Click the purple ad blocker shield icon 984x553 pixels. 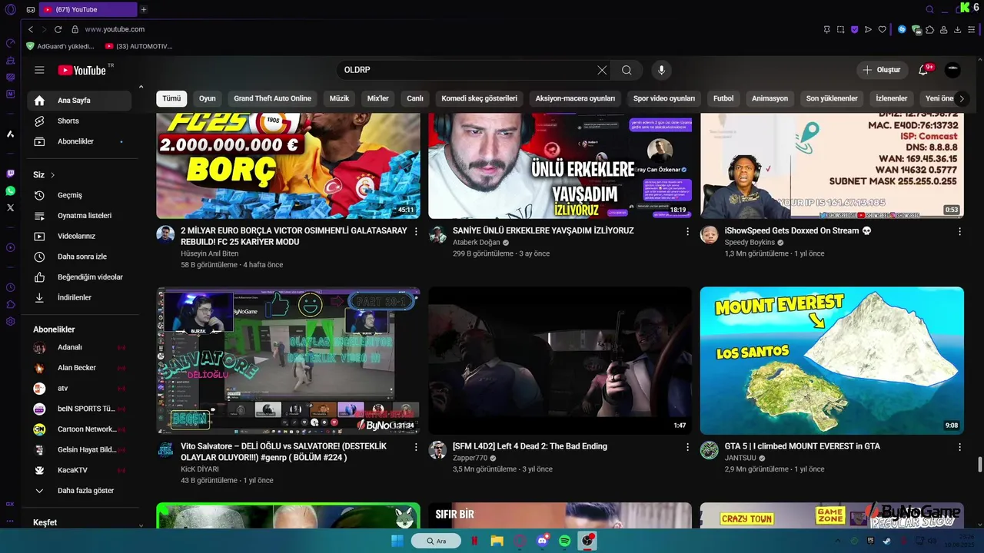pos(854,29)
